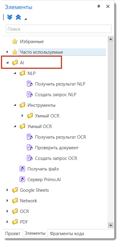Click the Избранные star icon

15,42
